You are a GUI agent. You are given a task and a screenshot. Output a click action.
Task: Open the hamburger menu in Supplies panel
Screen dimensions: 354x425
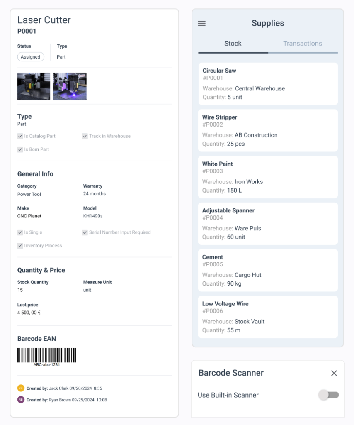202,23
